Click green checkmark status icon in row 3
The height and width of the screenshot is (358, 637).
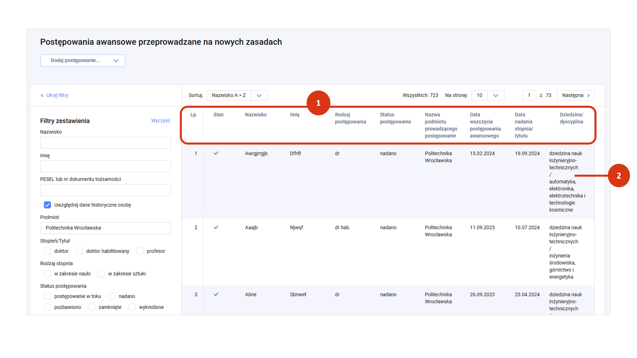[216, 294]
